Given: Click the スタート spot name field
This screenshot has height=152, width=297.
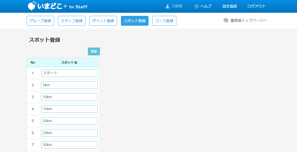Looking at the screenshot, I should (x=69, y=73).
